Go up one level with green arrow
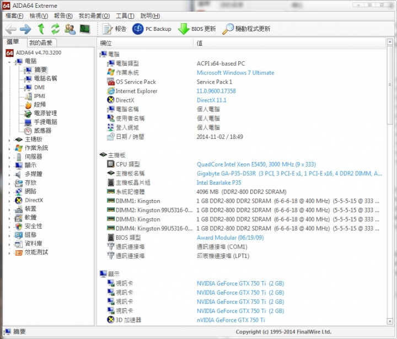This screenshot has height=339, width=397. click(41, 29)
